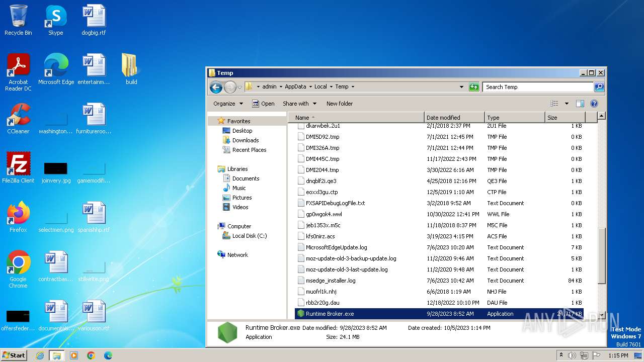Expand the AppData breadcrumb arrow
The width and height of the screenshot is (644, 362).
coord(310,87)
